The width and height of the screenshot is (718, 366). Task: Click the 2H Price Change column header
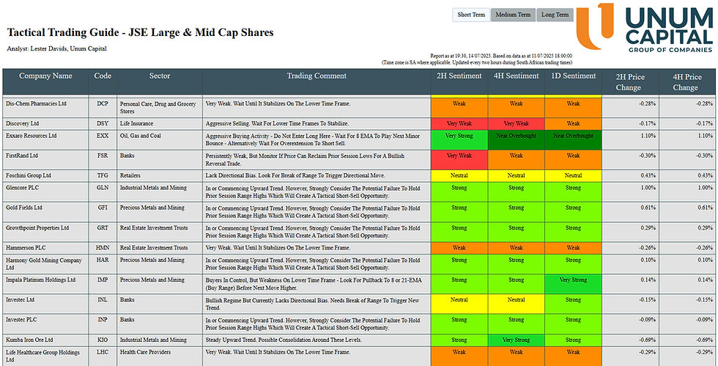click(631, 82)
